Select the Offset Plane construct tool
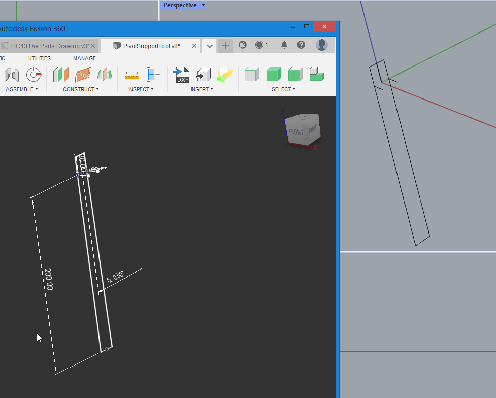The height and width of the screenshot is (398, 496). 60,74
